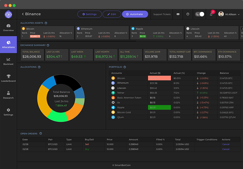Screen dimensions: 243x169
Task: Click the Filled % column header
Action: [160, 140]
